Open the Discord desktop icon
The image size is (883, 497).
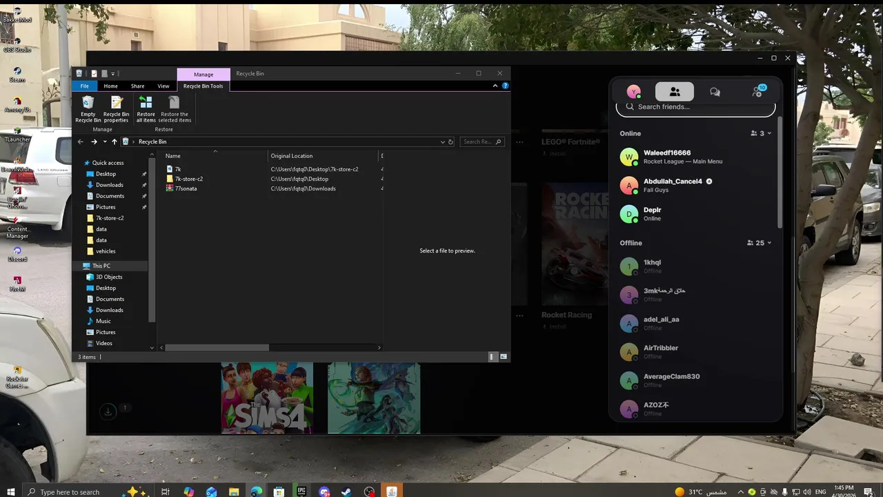[x=17, y=253]
